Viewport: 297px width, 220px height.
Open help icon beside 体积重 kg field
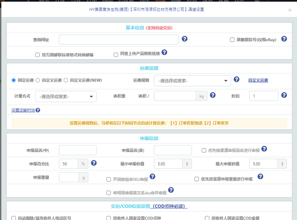point(213,95)
